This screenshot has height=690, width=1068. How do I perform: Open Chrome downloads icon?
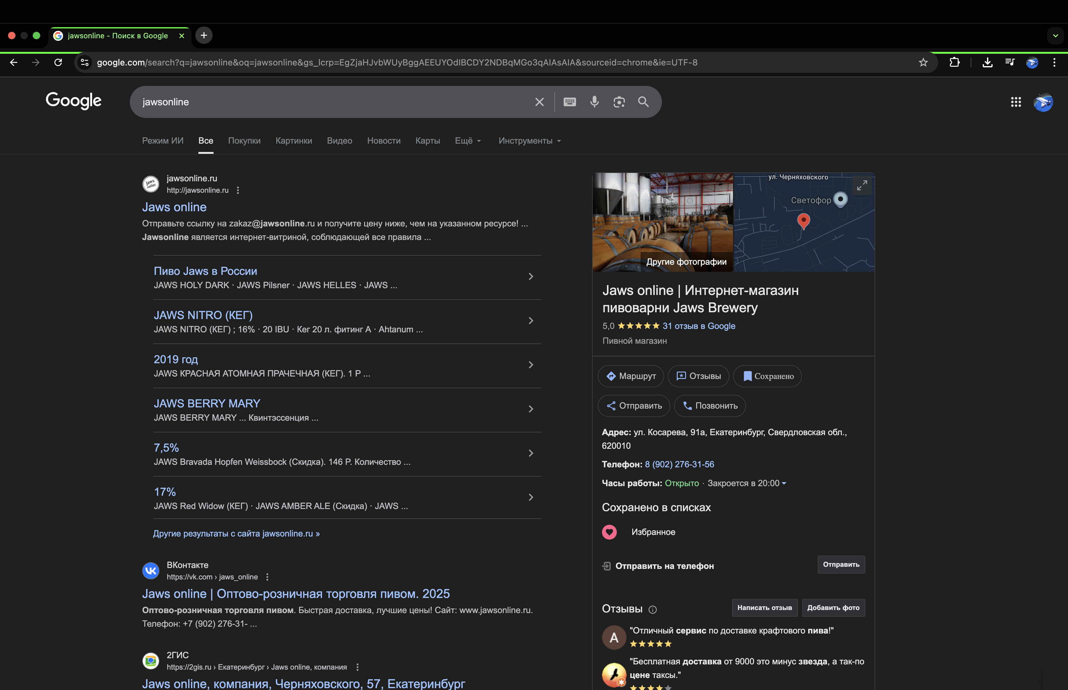(987, 62)
